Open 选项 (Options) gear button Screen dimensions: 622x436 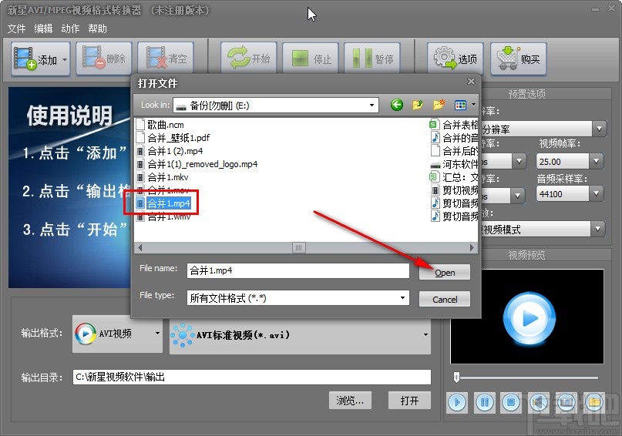tap(455, 59)
